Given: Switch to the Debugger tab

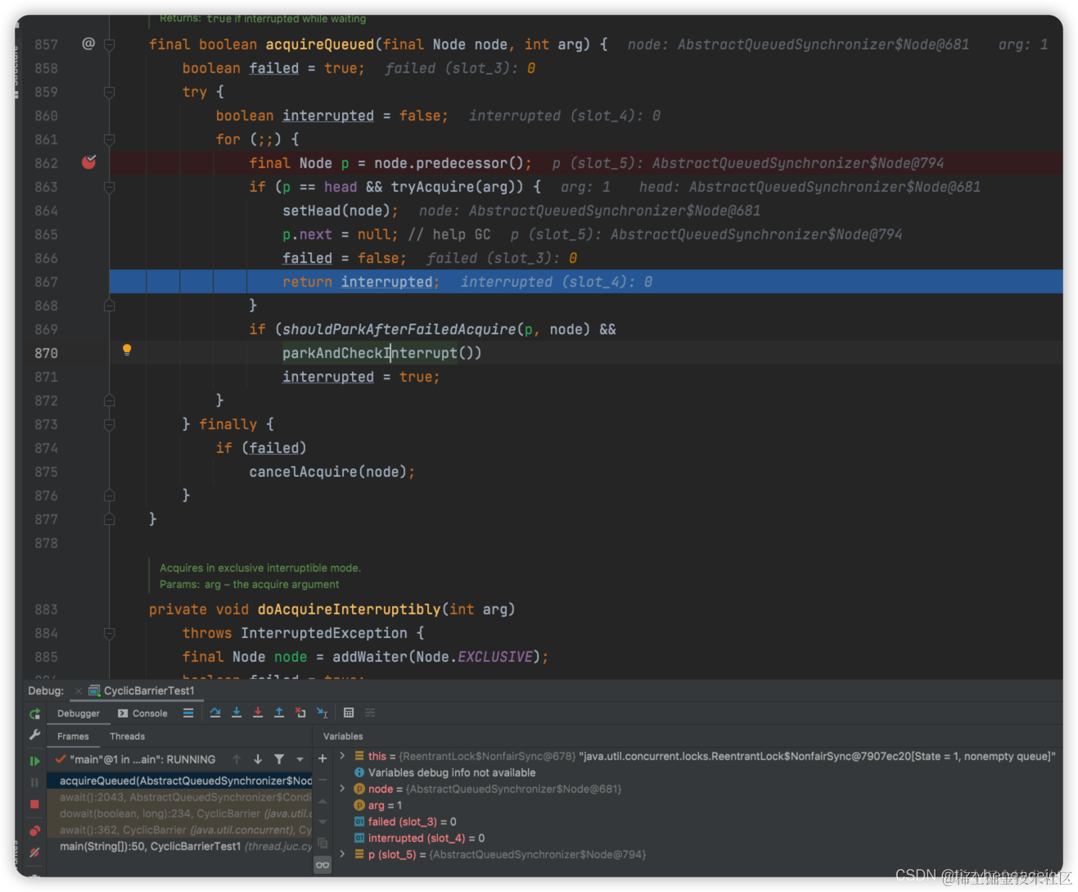Looking at the screenshot, I should tap(78, 713).
